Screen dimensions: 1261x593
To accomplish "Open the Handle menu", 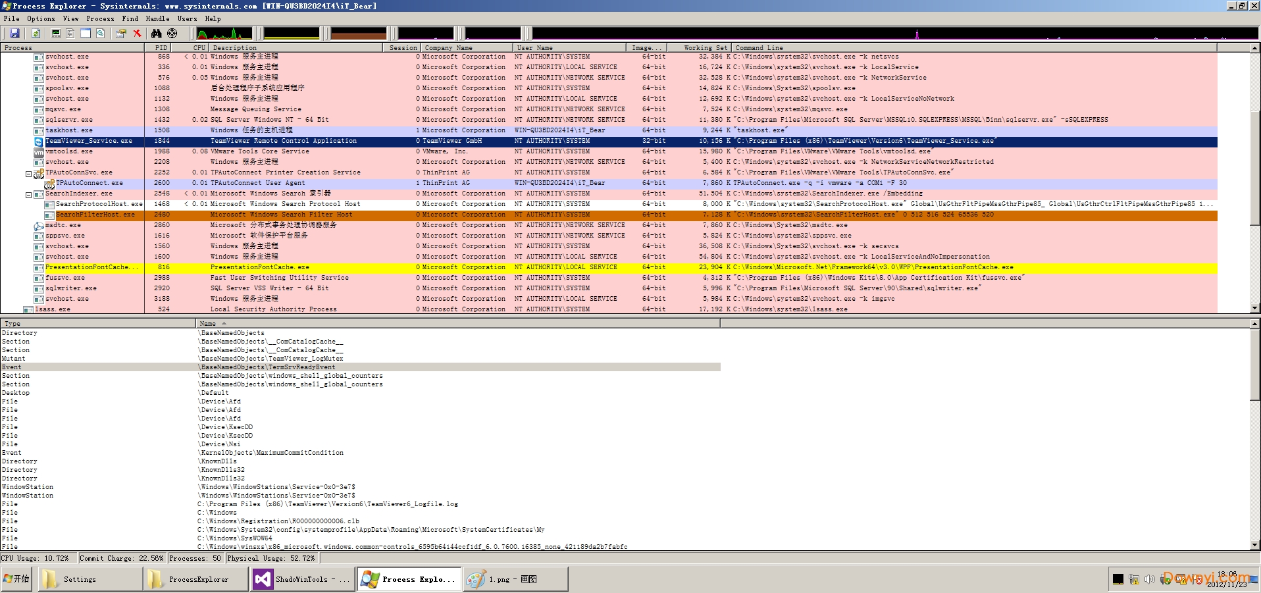I will [157, 18].
